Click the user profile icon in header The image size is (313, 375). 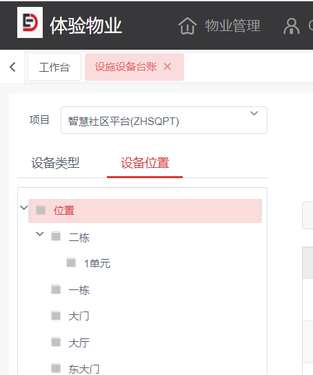pyautogui.click(x=291, y=26)
